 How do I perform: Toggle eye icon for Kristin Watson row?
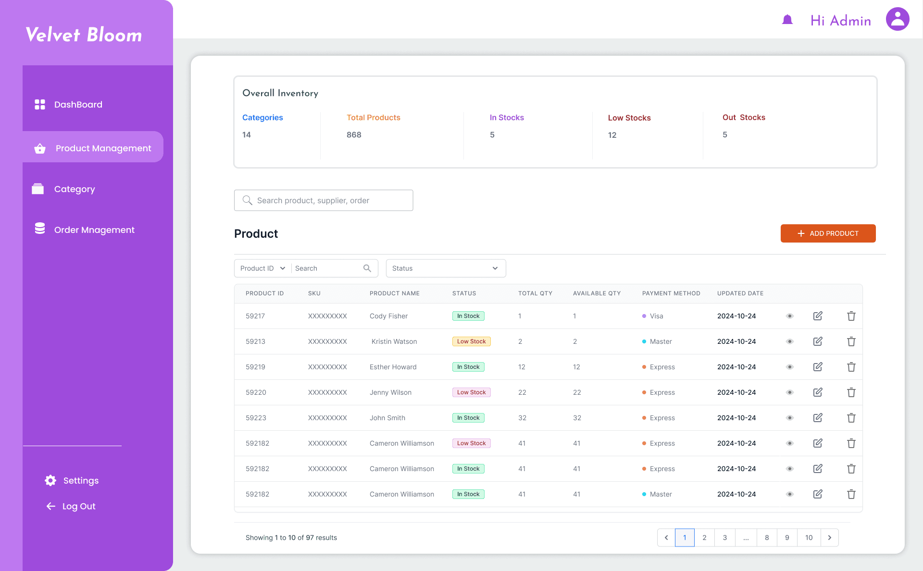point(790,341)
